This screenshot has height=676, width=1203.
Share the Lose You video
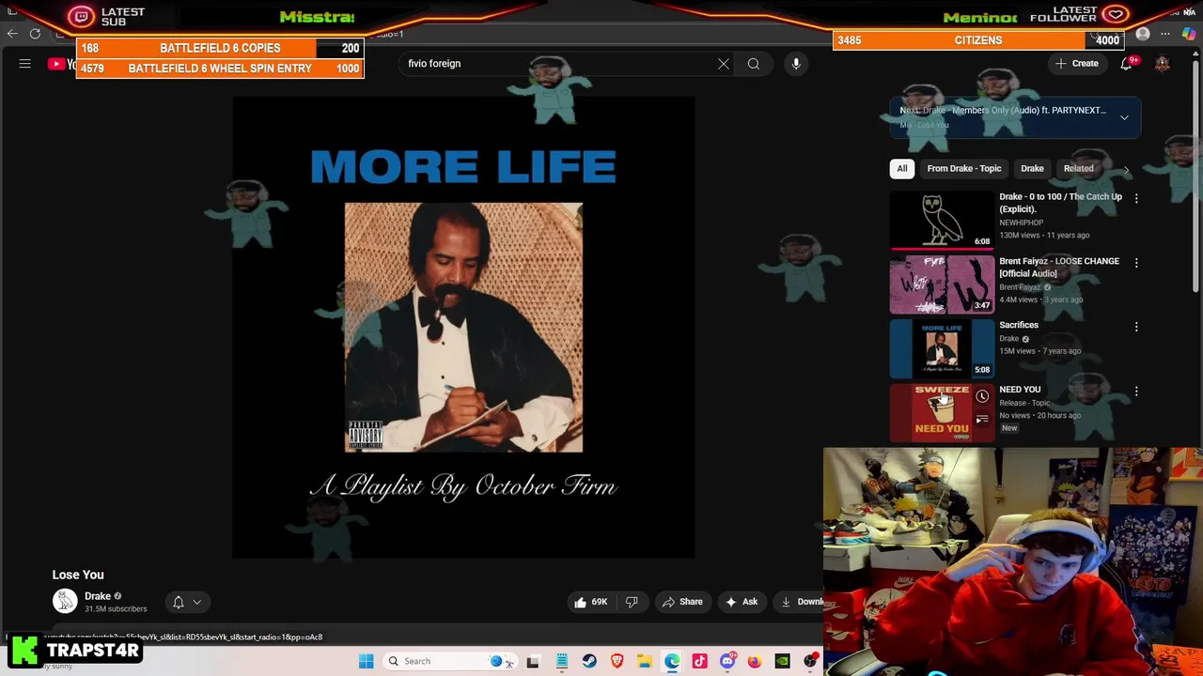682,602
